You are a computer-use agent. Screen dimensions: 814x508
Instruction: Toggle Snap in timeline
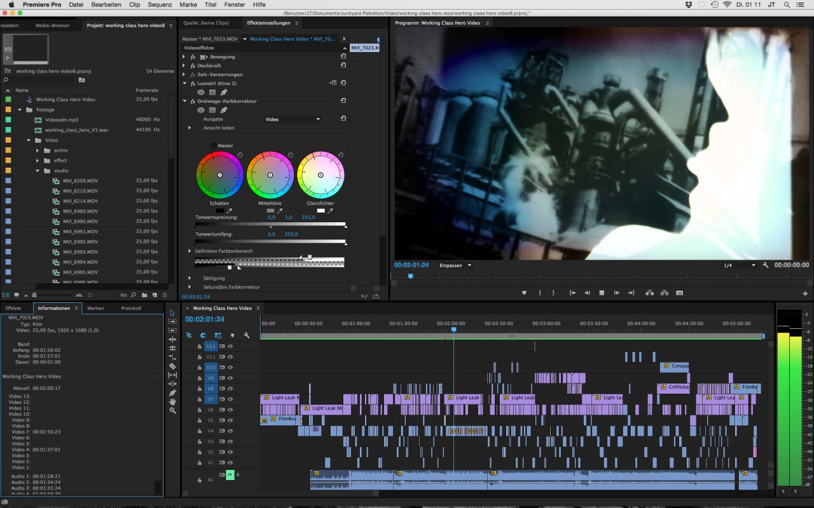point(203,335)
